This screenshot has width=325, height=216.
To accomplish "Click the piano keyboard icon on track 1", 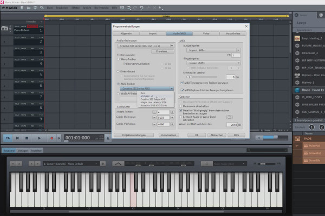I will tap(4, 28).
